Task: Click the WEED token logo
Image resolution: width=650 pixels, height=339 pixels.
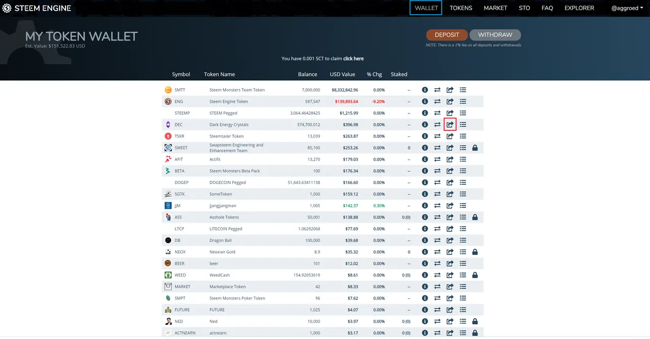Action: [168, 275]
